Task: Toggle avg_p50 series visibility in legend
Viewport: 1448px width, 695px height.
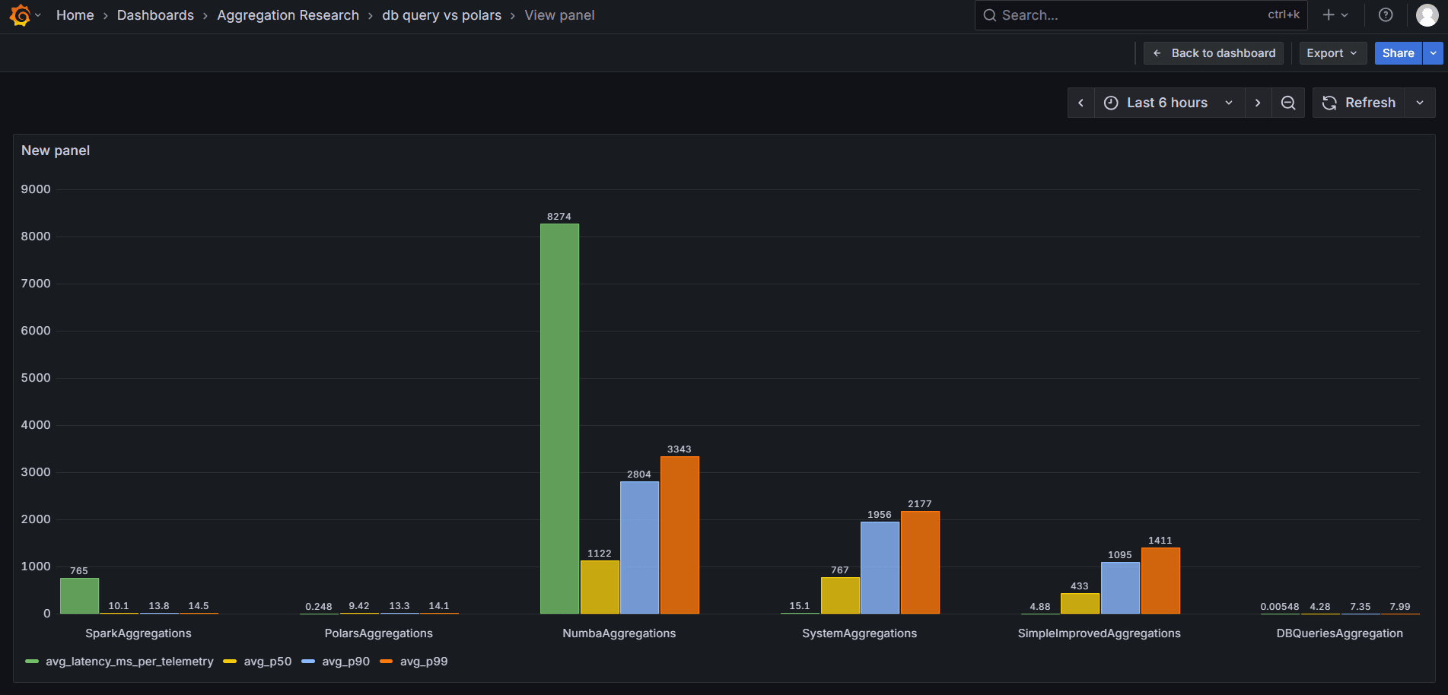Action: [x=267, y=662]
